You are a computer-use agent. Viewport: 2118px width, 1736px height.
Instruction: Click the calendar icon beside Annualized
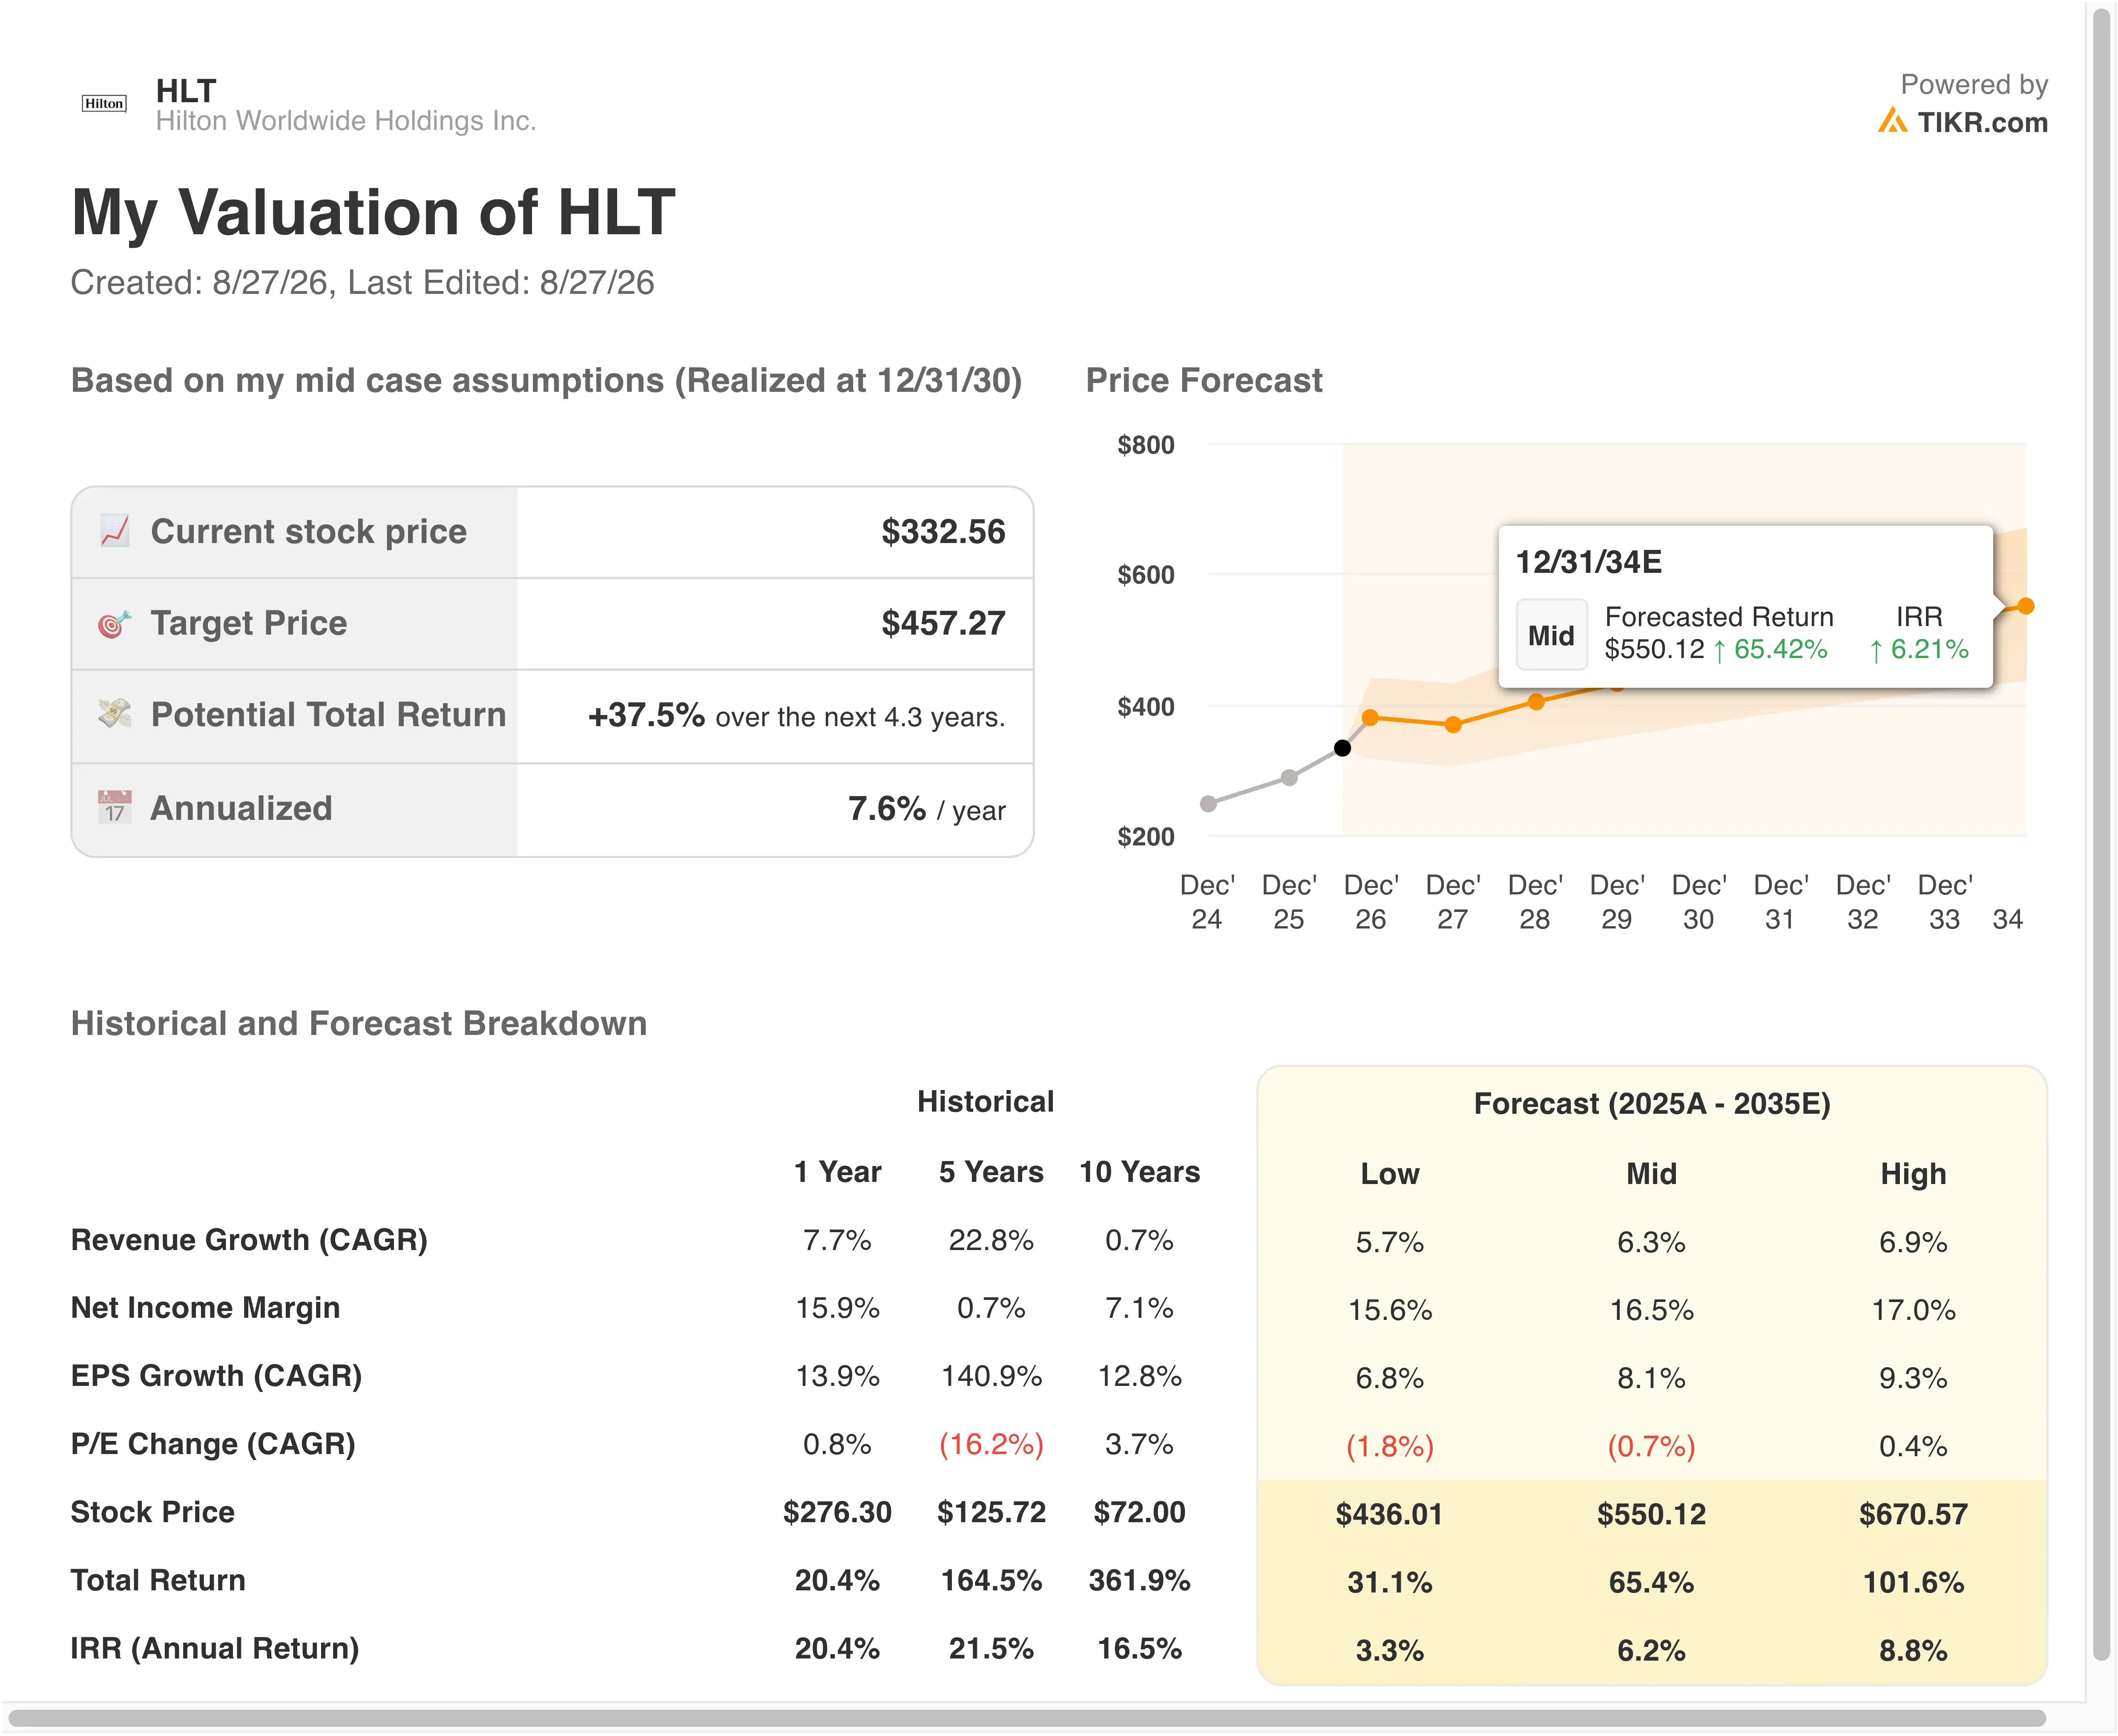pyautogui.click(x=115, y=807)
